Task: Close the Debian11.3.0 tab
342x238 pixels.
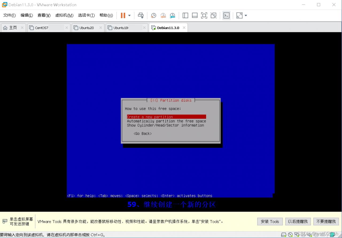Action: pyautogui.click(x=184, y=28)
